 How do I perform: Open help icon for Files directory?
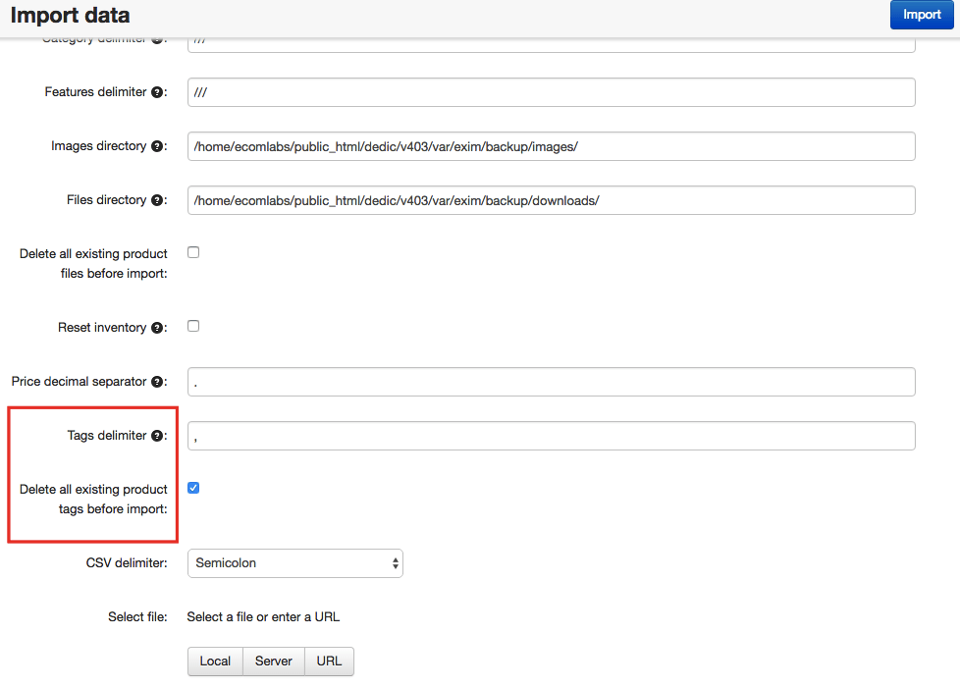point(157,200)
